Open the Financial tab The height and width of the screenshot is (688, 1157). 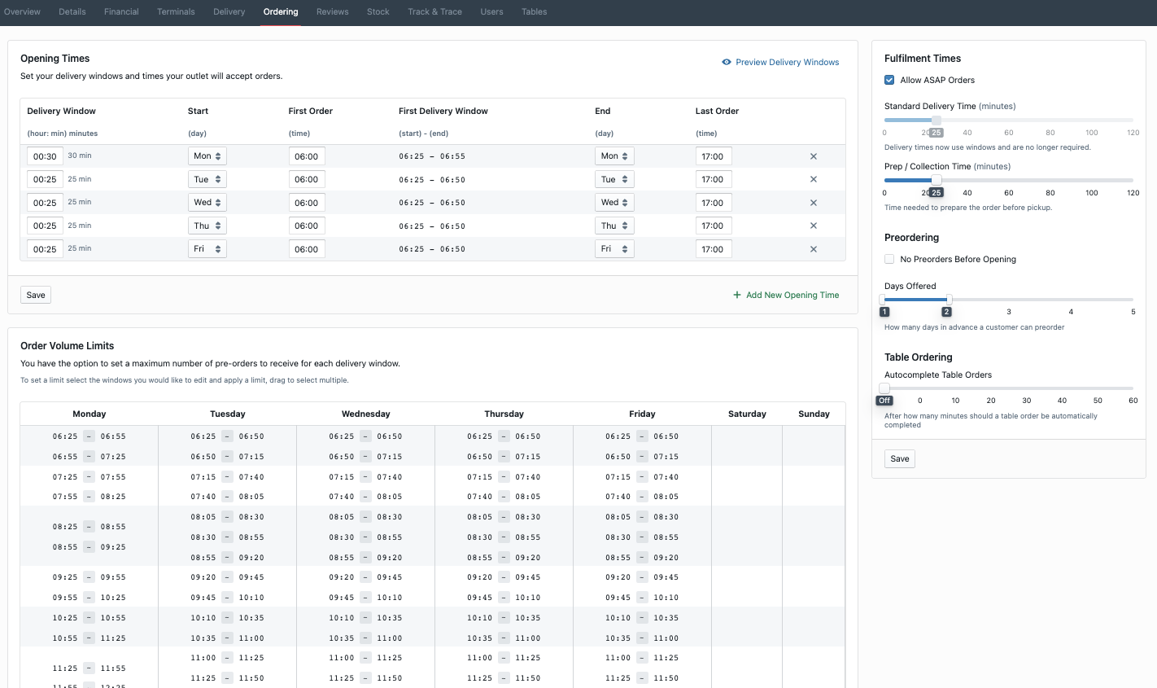coord(121,11)
